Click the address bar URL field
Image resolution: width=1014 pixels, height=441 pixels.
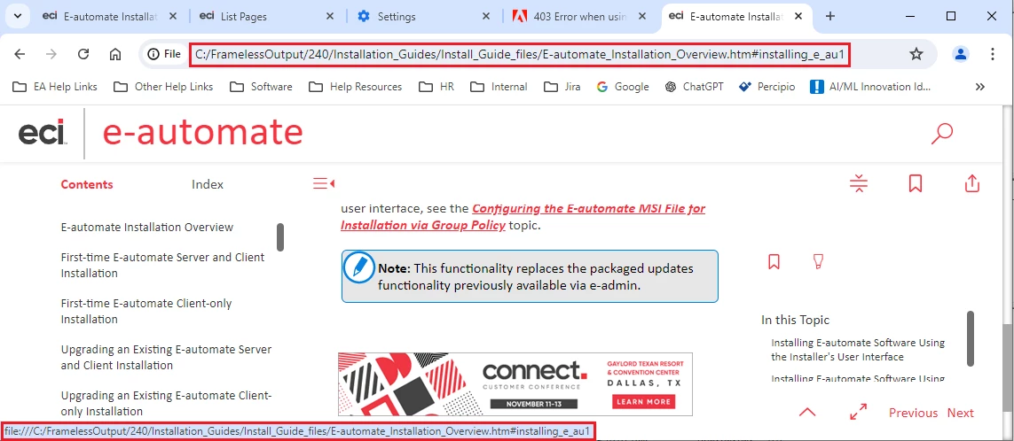[x=519, y=54]
